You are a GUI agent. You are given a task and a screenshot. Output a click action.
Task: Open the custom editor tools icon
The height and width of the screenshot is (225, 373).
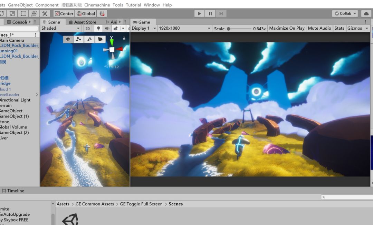[45, 13]
